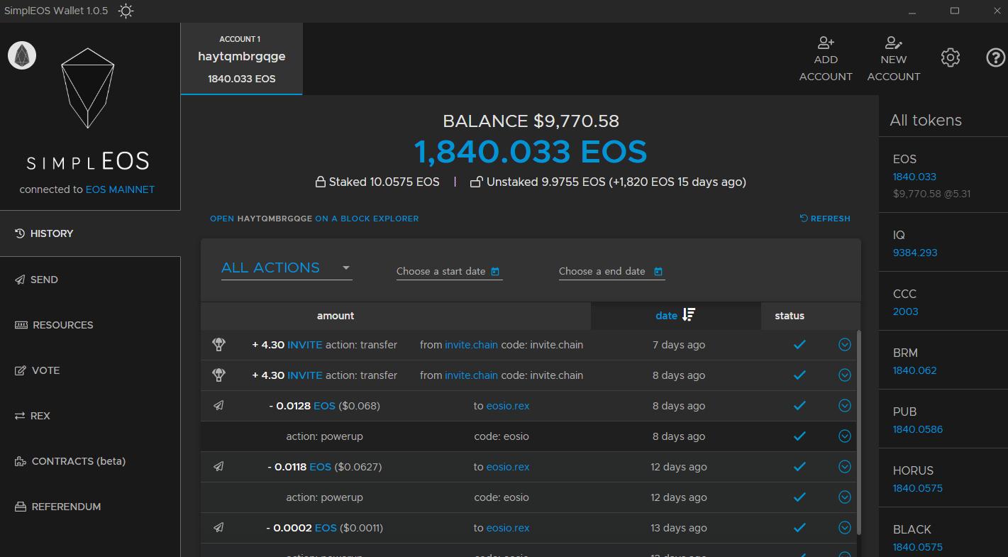Click send icon on -0.0118 EOS row

tap(218, 467)
